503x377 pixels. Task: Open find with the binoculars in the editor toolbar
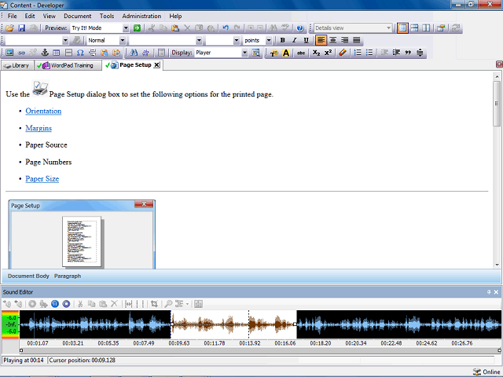pos(134,53)
